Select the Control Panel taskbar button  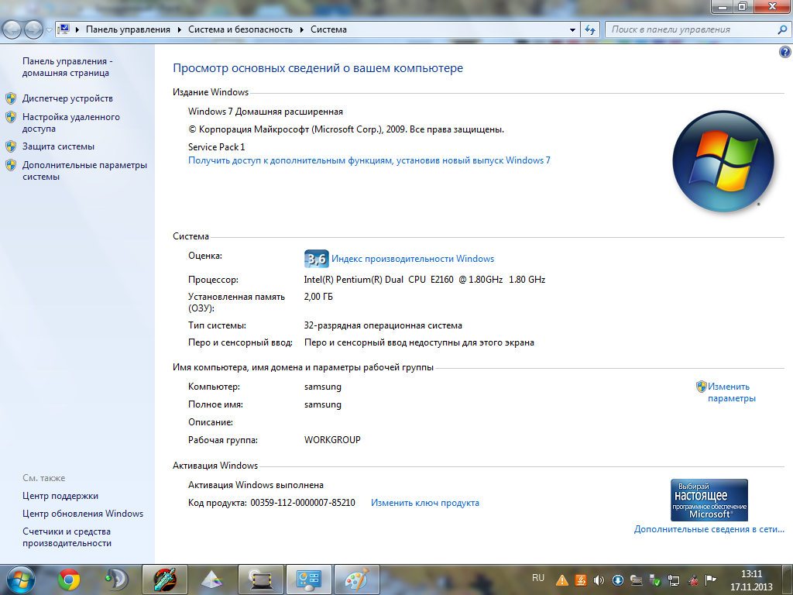click(x=309, y=580)
